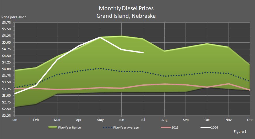Click the 2025 line point at August
The height and width of the screenshot is (139, 255).
click(x=164, y=84)
